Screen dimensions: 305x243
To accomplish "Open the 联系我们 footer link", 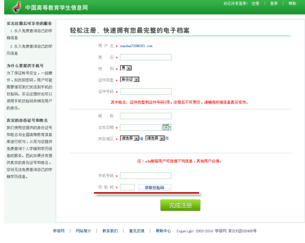I will tap(110, 231).
